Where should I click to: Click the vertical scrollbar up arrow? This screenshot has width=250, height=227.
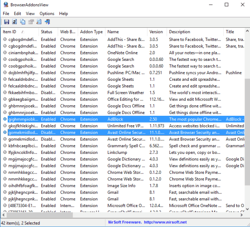pyautogui.click(x=247, y=31)
